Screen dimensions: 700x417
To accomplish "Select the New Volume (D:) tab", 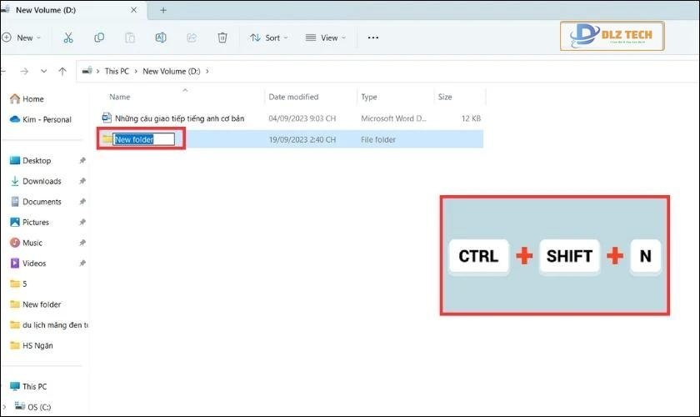I will coord(50,10).
